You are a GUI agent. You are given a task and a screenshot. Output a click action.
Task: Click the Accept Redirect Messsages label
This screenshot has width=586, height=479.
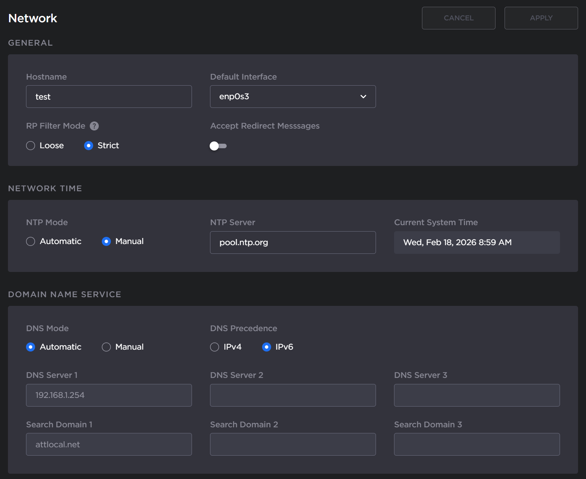point(265,126)
